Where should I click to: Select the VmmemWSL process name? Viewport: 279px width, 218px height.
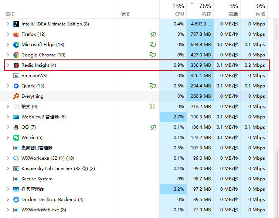[x=35, y=76]
